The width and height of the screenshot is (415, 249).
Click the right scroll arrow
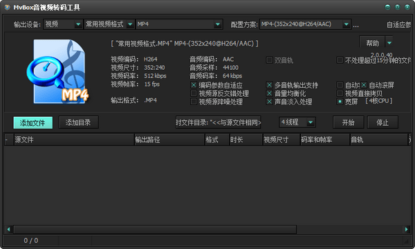tap(406, 229)
